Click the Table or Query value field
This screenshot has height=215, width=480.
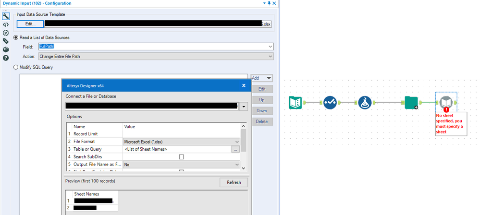click(177, 149)
